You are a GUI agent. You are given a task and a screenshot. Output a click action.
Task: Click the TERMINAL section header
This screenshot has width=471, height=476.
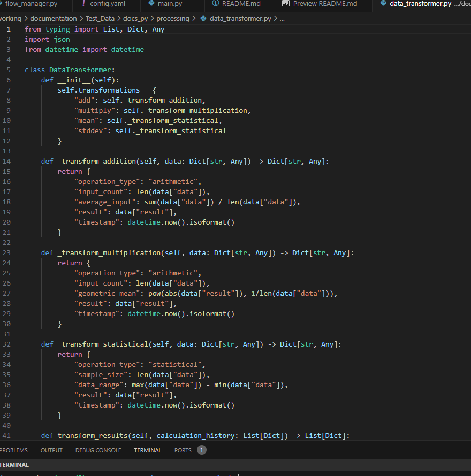(x=14, y=465)
